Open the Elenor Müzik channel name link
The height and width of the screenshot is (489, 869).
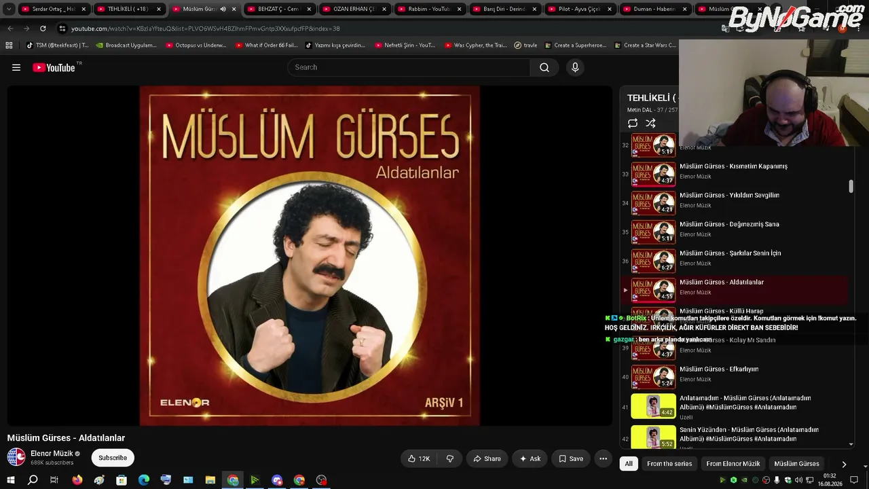[52, 453]
